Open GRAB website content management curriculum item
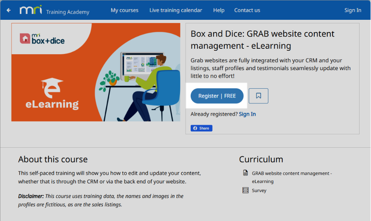This screenshot has width=371, height=221. click(292, 177)
